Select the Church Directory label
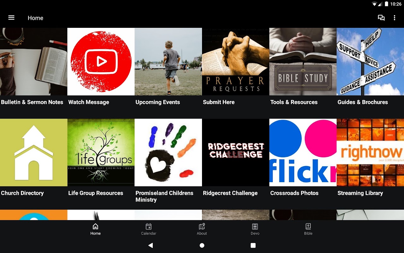404x253 pixels. pos(22,193)
